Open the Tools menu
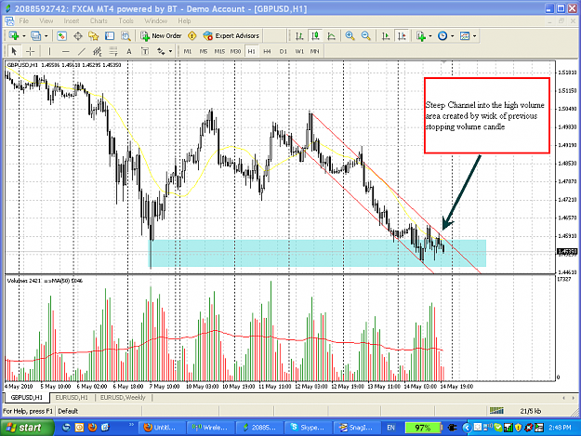Image resolution: width=581 pixels, height=436 pixels. [x=126, y=20]
